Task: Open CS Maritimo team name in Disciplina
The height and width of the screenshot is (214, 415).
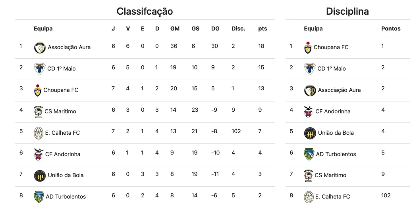Action: 330,175
